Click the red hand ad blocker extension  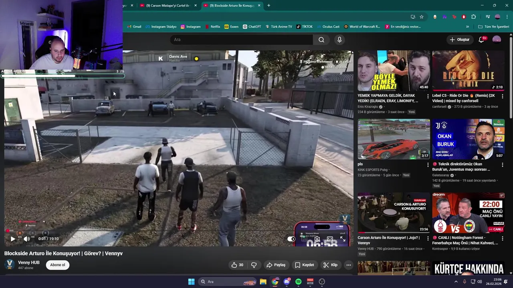[x=464, y=17]
